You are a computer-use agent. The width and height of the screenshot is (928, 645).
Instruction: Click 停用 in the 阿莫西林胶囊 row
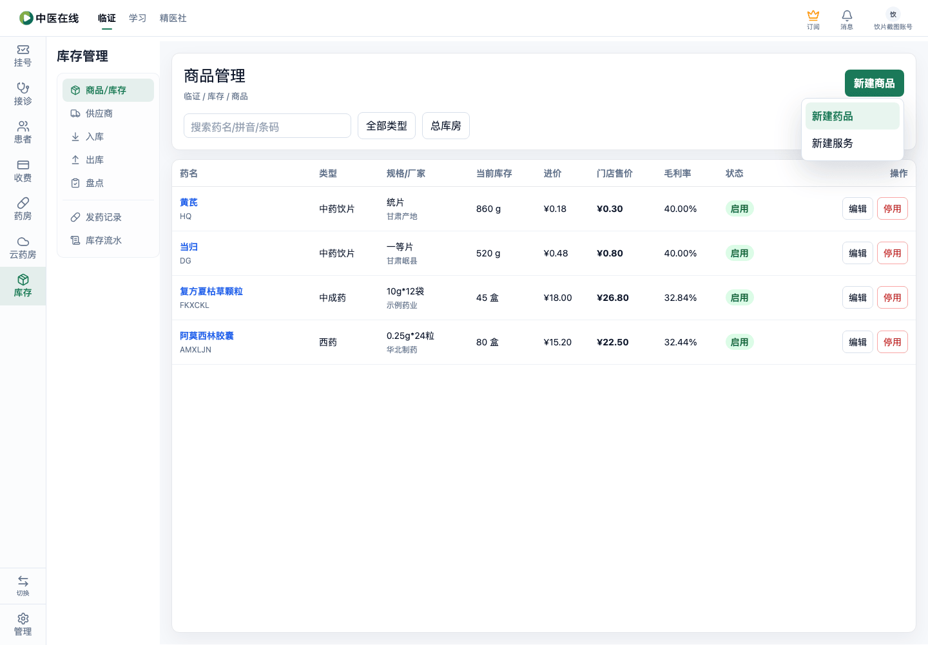point(893,342)
